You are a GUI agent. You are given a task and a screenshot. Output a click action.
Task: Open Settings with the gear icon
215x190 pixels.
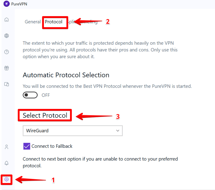[7, 179]
